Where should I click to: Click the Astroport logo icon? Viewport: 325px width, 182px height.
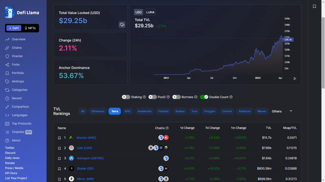click(x=71, y=158)
